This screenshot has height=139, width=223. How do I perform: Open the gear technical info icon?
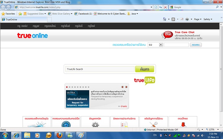coord(95,124)
